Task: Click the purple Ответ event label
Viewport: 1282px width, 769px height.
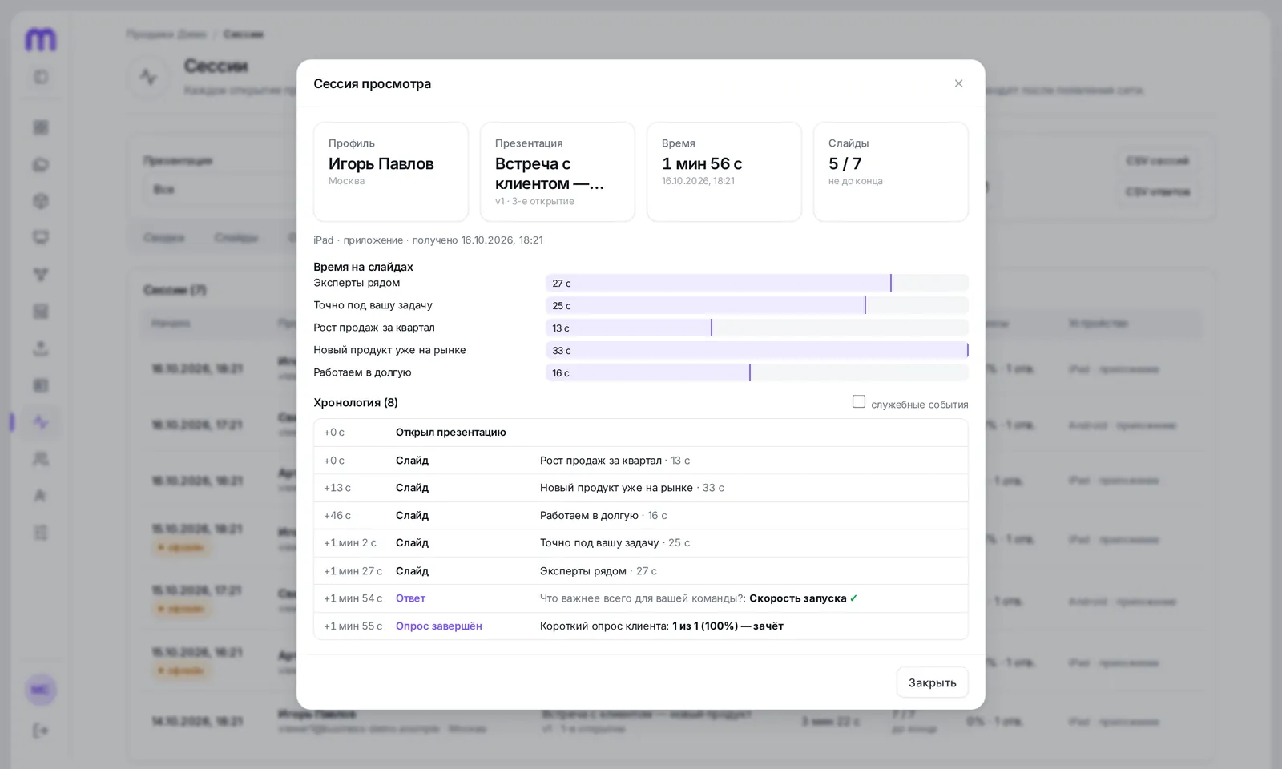Action: [410, 598]
